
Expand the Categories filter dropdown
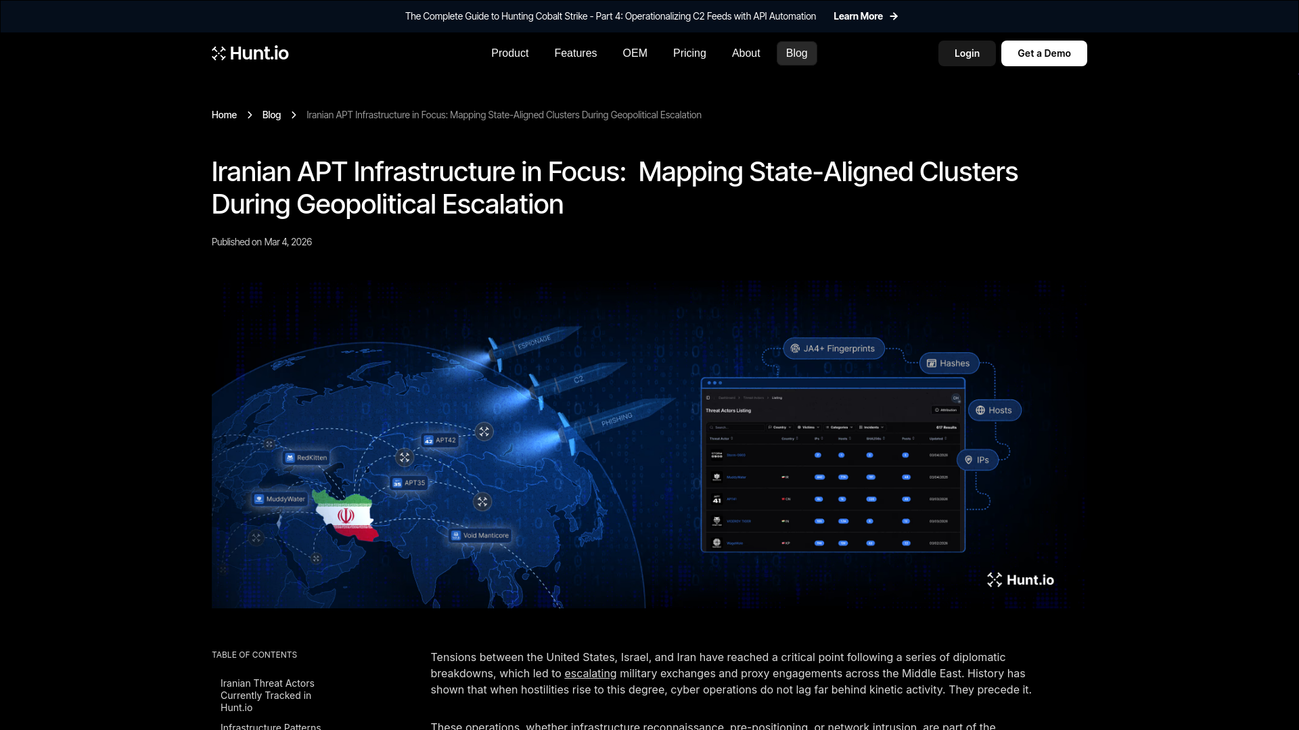click(x=839, y=427)
